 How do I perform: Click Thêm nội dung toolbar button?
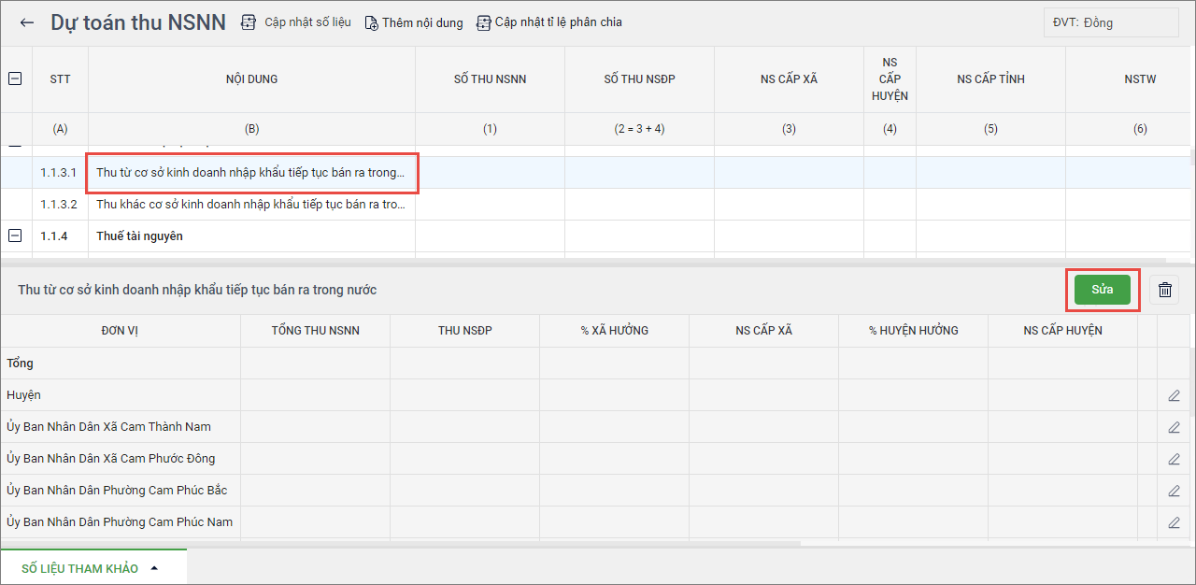[x=413, y=22]
